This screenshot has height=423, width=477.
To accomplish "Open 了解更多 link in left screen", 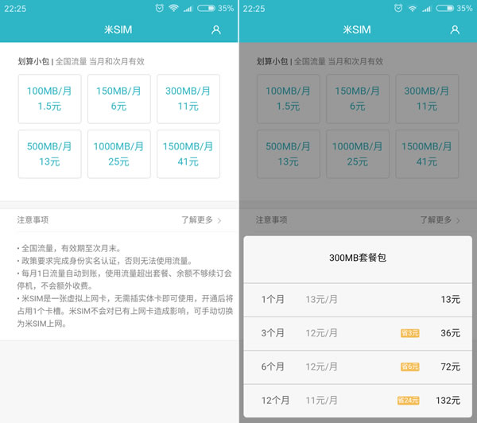I will coord(197,219).
